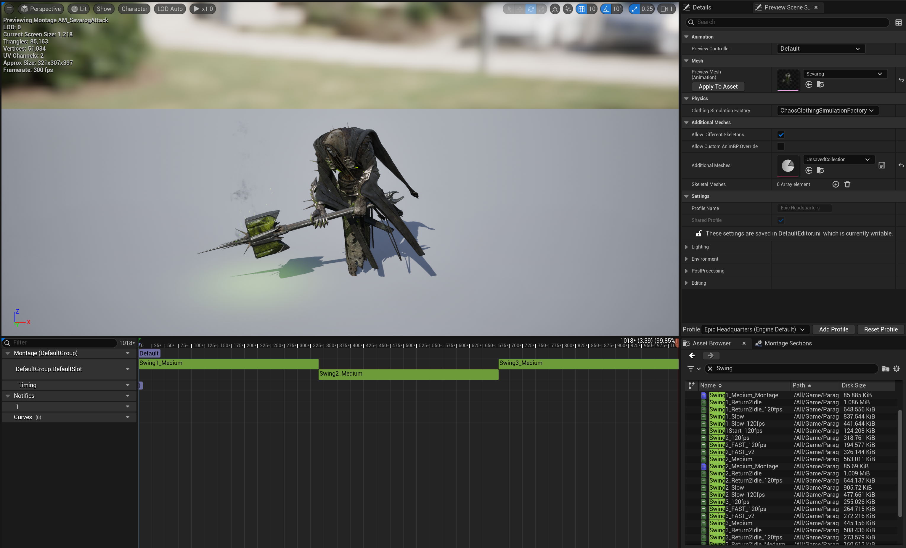The width and height of the screenshot is (906, 548).
Task: Toggle rotation angle snapping icon
Action: 606,9
